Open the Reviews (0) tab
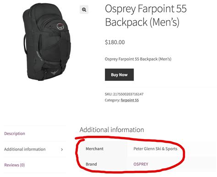 click(x=15, y=165)
